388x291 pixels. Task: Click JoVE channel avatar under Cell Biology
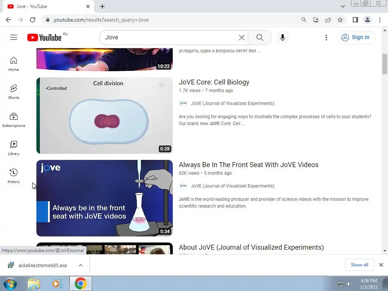pyautogui.click(x=183, y=103)
